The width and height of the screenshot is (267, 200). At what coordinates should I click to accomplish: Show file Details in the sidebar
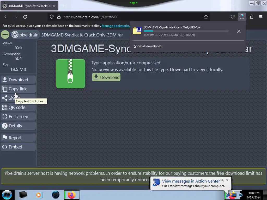[18, 126]
